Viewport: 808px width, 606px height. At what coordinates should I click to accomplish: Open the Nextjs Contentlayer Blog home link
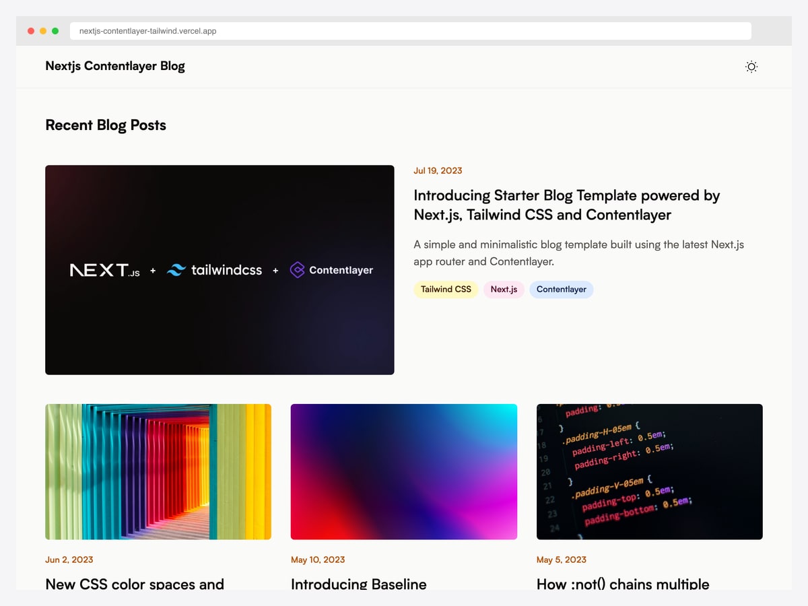click(115, 66)
